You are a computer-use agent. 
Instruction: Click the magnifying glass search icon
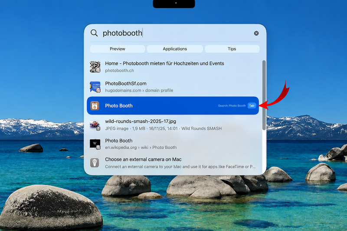click(x=94, y=33)
